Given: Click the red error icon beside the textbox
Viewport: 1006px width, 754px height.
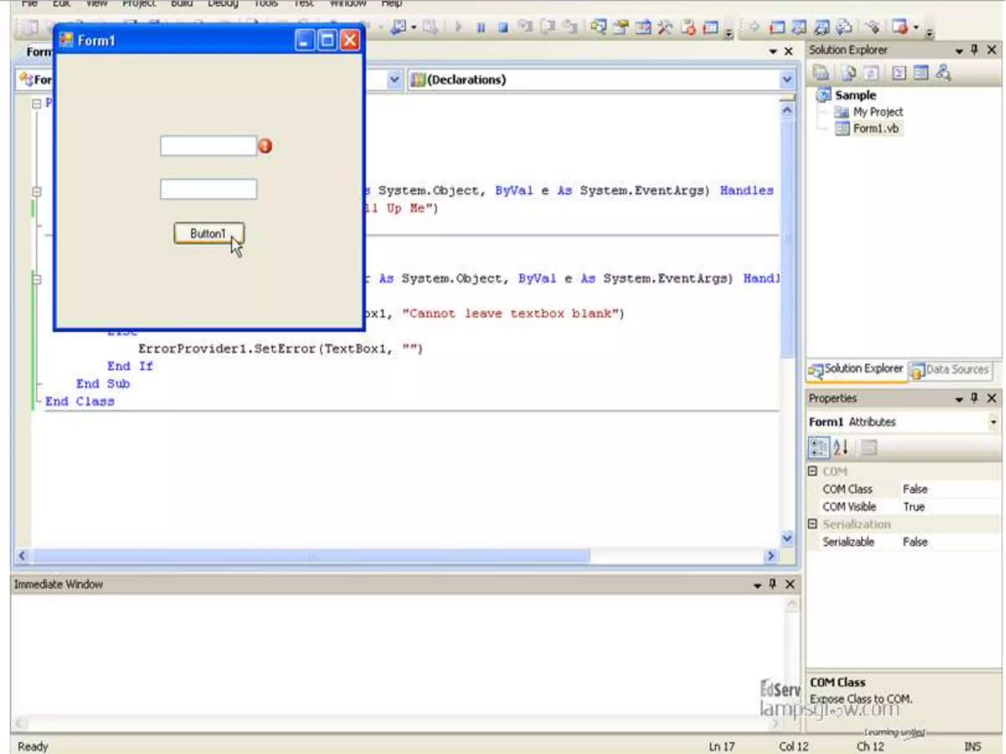Looking at the screenshot, I should pyautogui.click(x=265, y=146).
